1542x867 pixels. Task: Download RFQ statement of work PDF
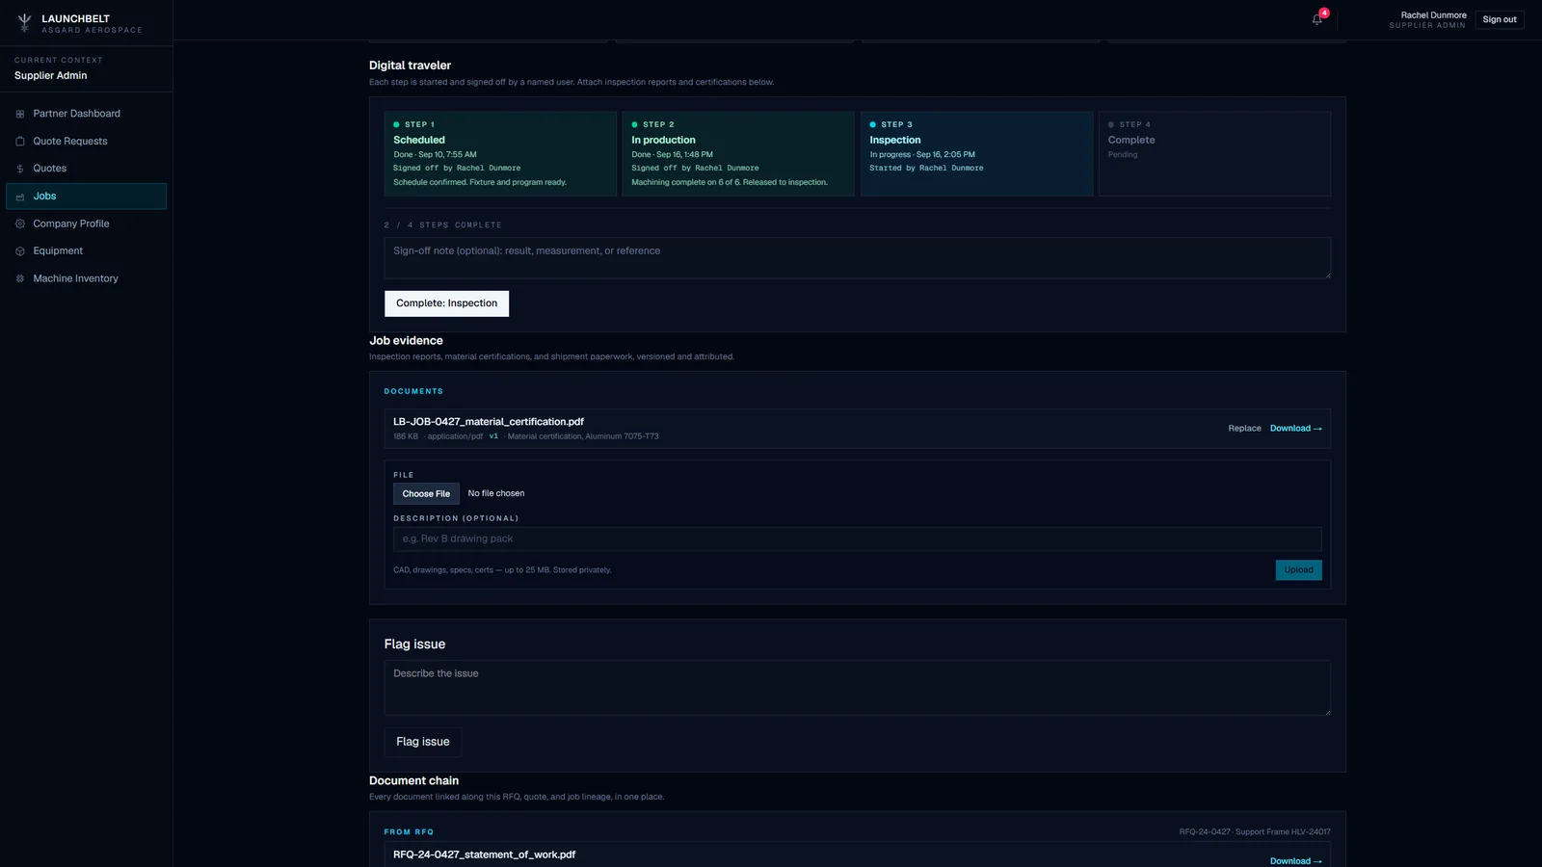coord(1295,860)
